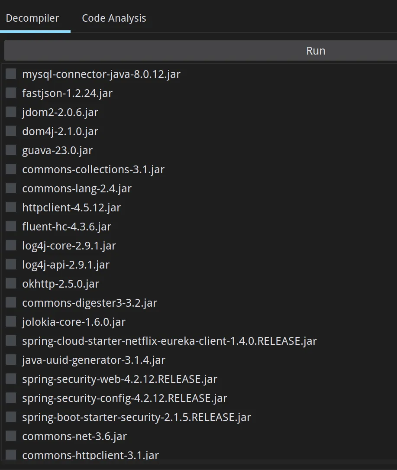Check the mysql-connector-java-8.0.12.jar checkbox
This screenshot has height=470, width=397.
tap(11, 74)
